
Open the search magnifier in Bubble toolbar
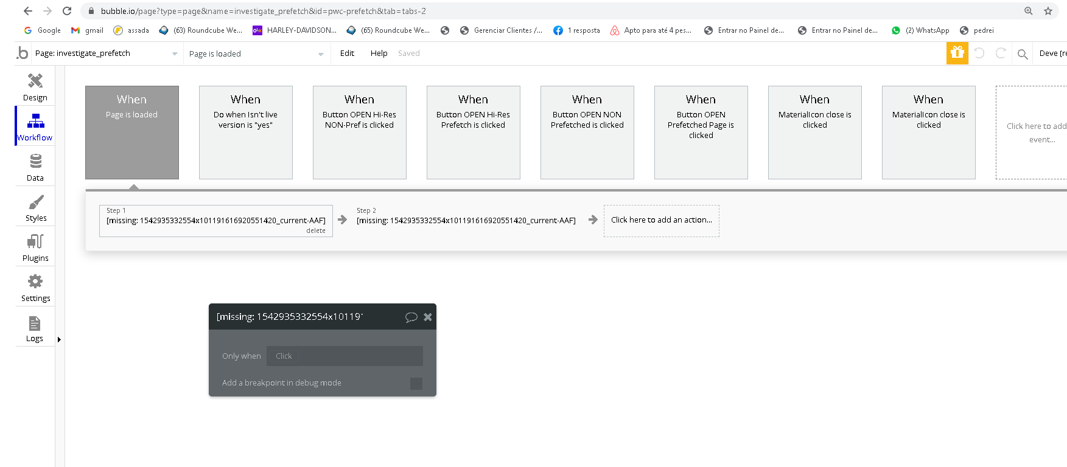[x=1023, y=54]
